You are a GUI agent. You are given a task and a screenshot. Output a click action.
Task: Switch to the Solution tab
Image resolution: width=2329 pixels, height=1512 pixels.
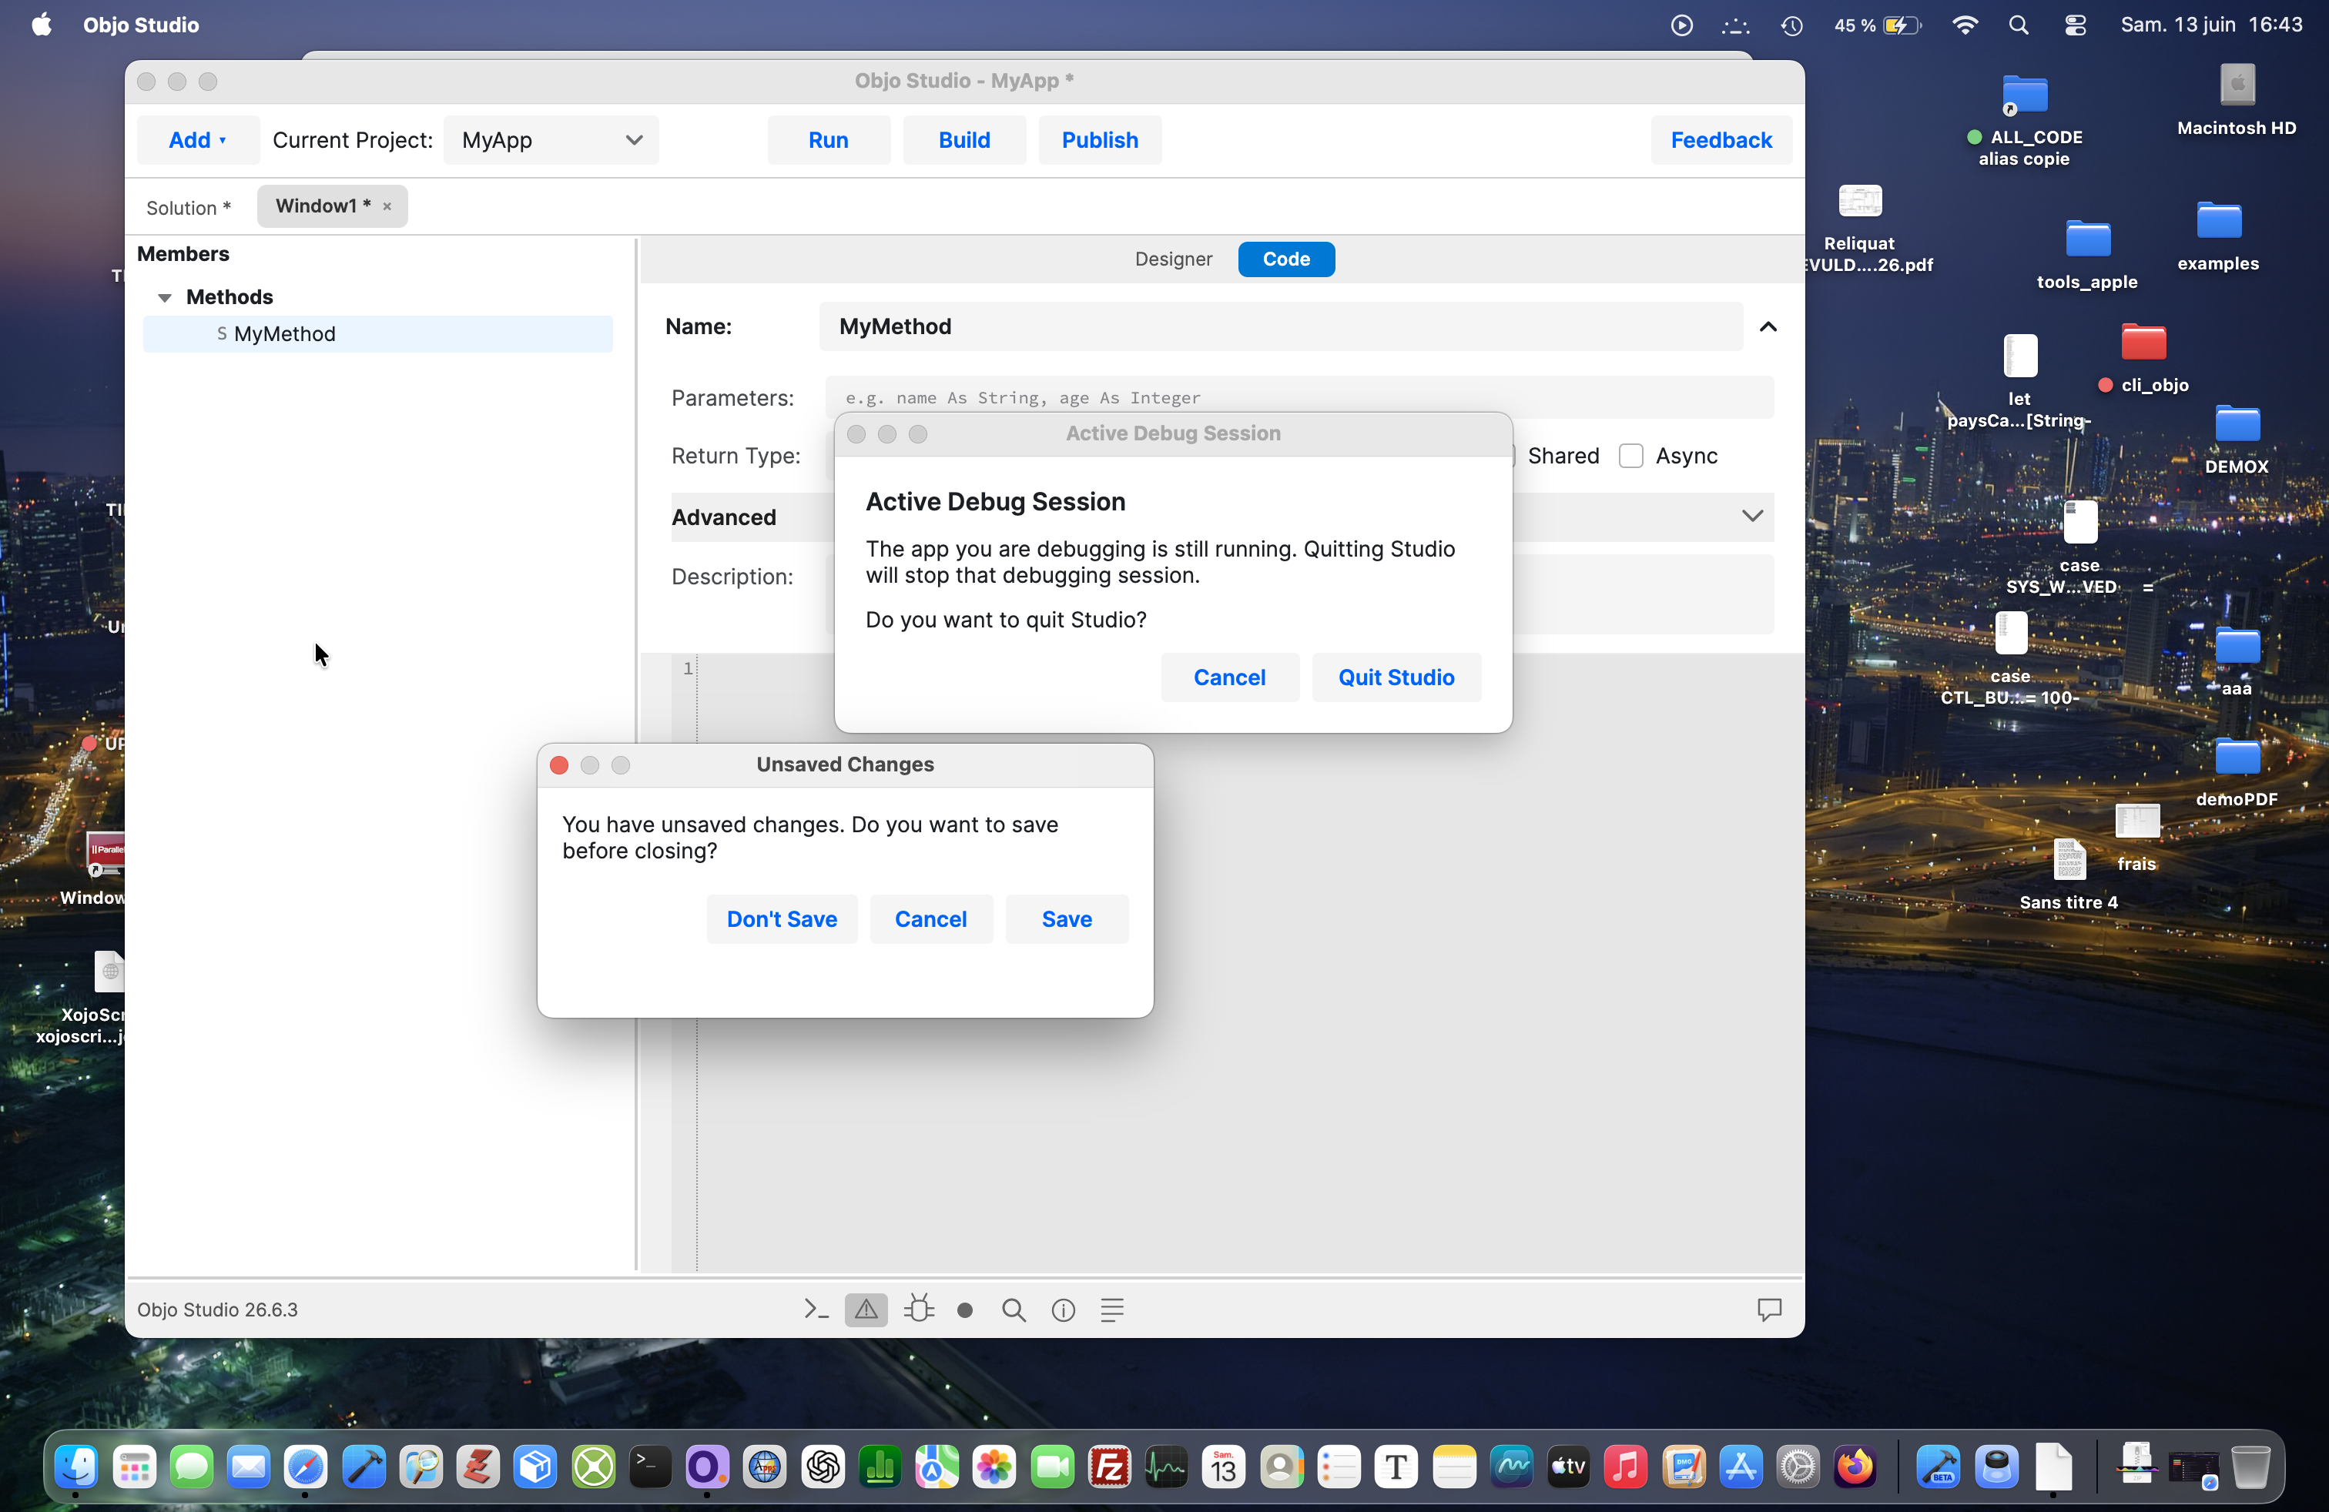coord(189,207)
